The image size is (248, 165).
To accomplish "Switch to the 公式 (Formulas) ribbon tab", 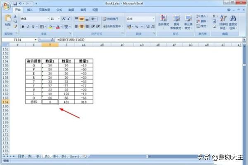I will (59, 9).
